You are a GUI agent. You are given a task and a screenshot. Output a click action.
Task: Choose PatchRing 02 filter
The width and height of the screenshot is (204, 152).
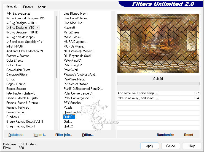(x=73, y=65)
